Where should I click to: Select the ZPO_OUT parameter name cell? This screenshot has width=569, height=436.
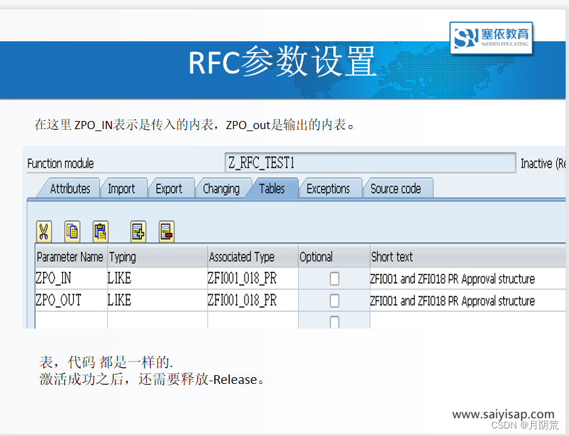71,300
